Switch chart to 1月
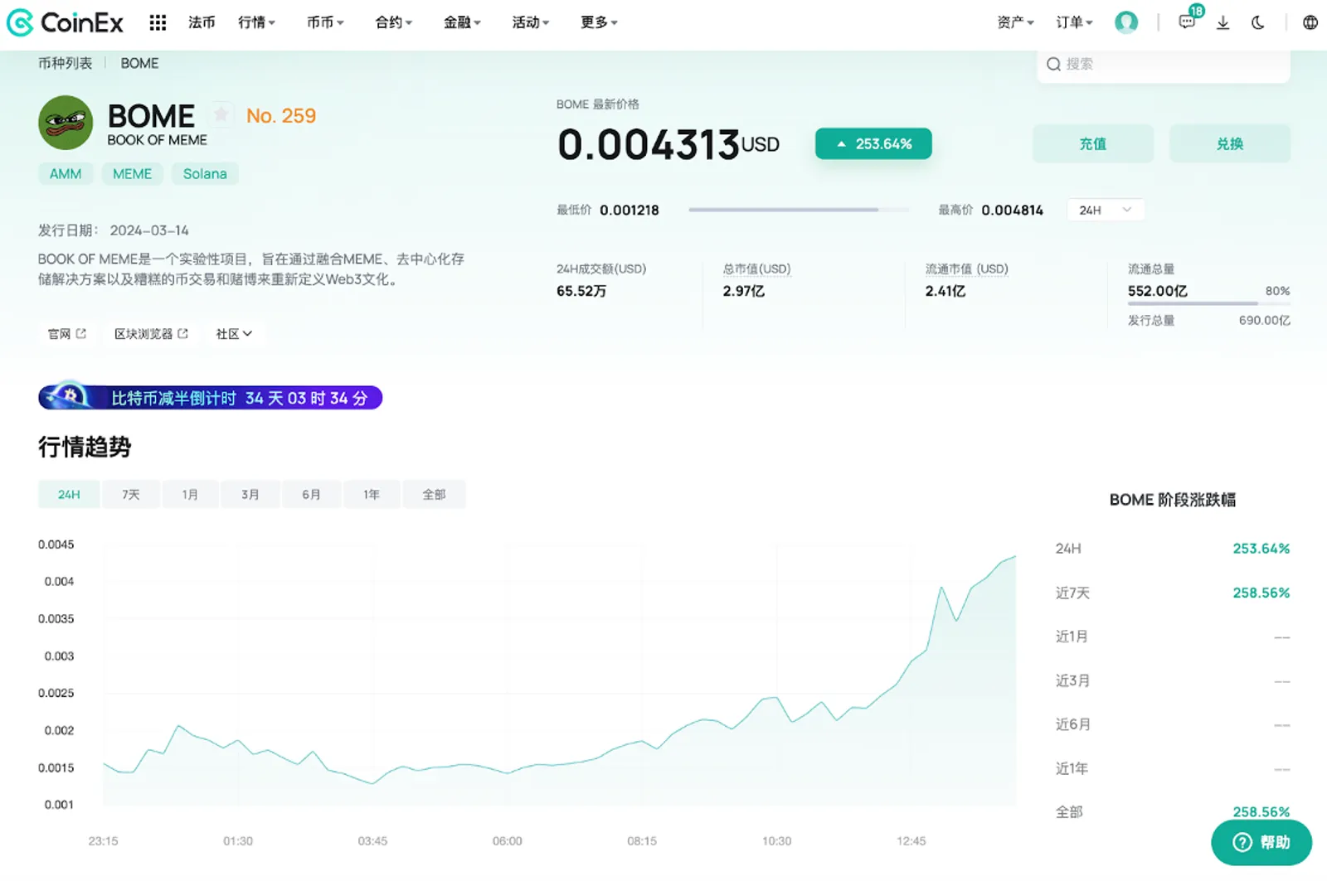 tap(191, 494)
